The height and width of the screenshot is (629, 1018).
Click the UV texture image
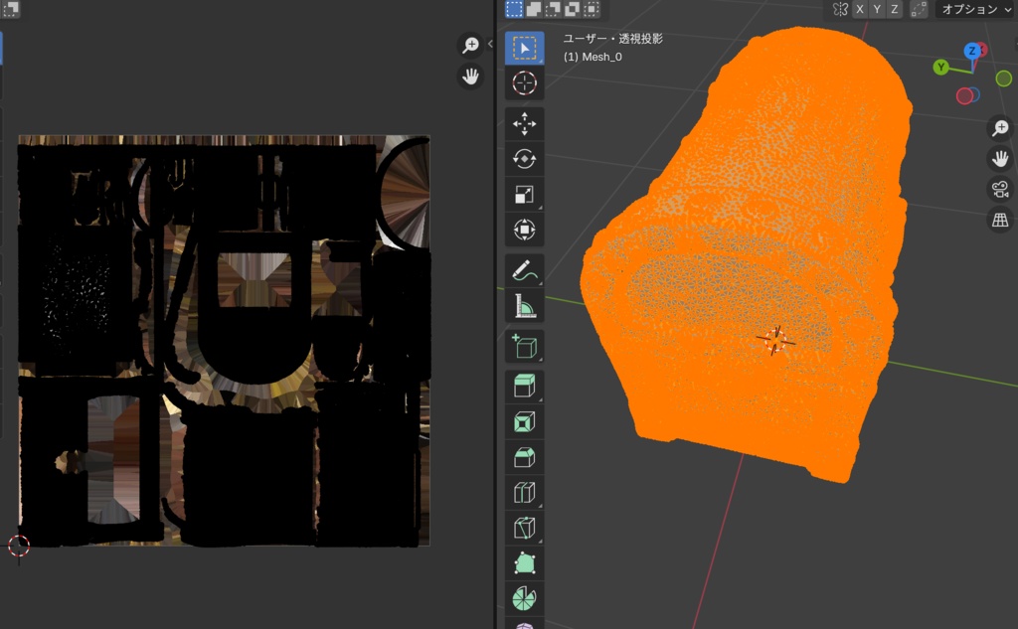pyautogui.click(x=224, y=341)
